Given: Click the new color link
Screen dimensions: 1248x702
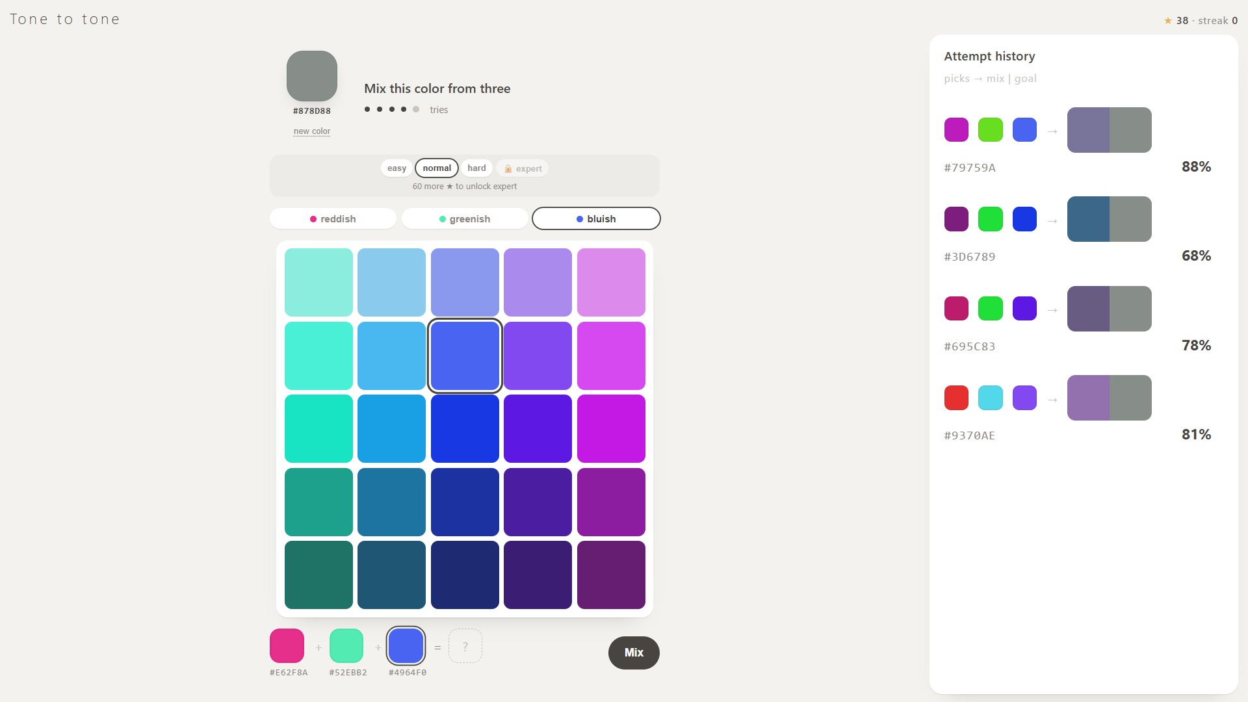Looking at the screenshot, I should [312, 131].
